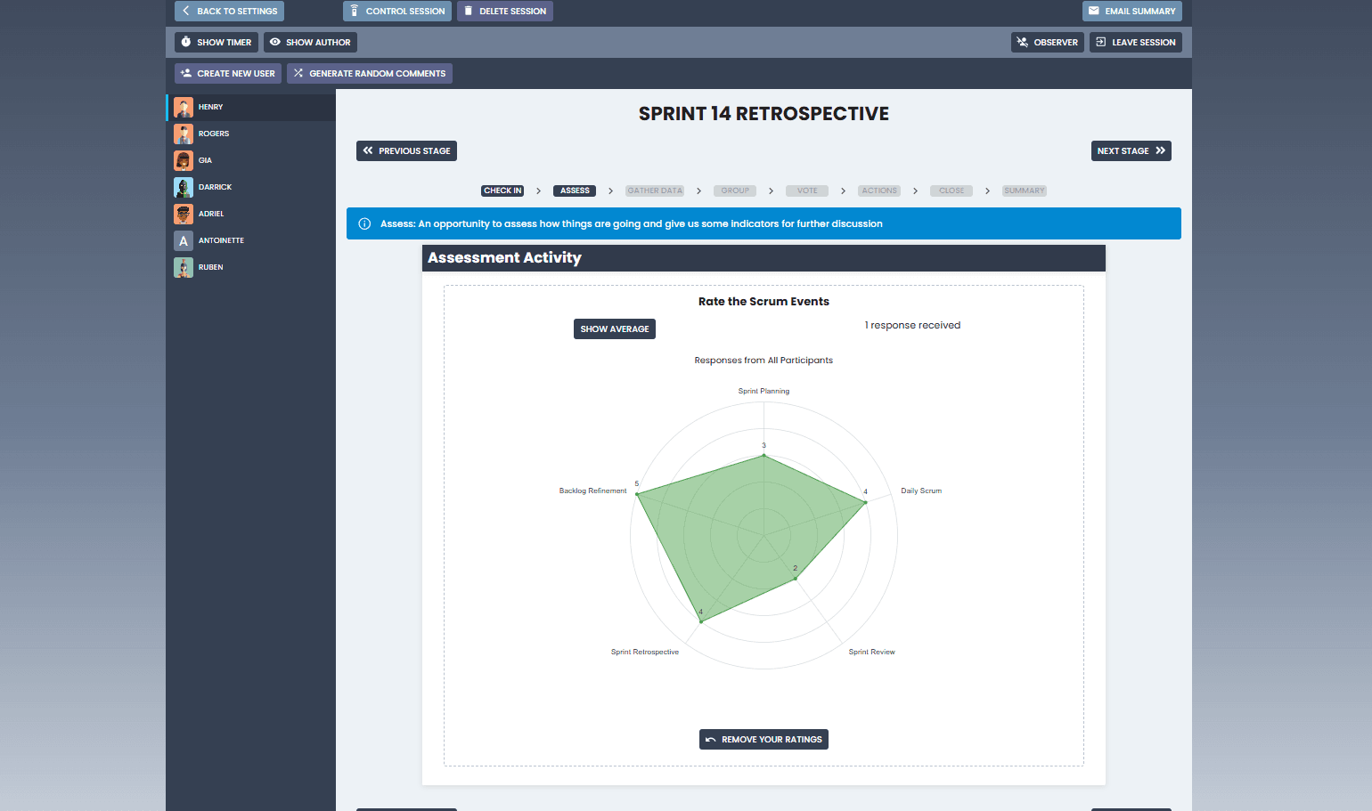Click the info icon in the blue banner
1372x811 pixels.
point(364,224)
